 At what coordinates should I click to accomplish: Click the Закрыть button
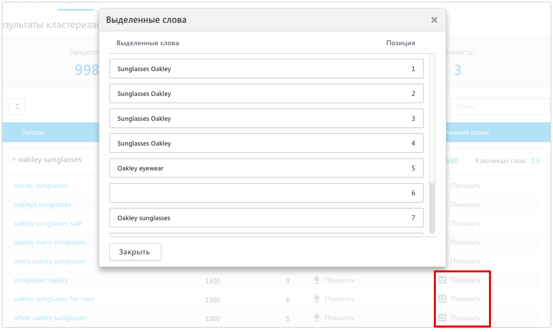135,252
